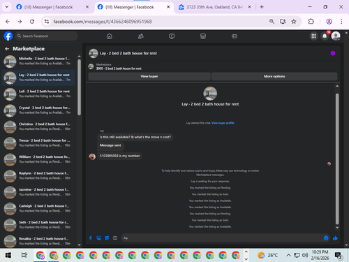Open a new browser tab
This screenshot has width=349, height=262.
262,7
